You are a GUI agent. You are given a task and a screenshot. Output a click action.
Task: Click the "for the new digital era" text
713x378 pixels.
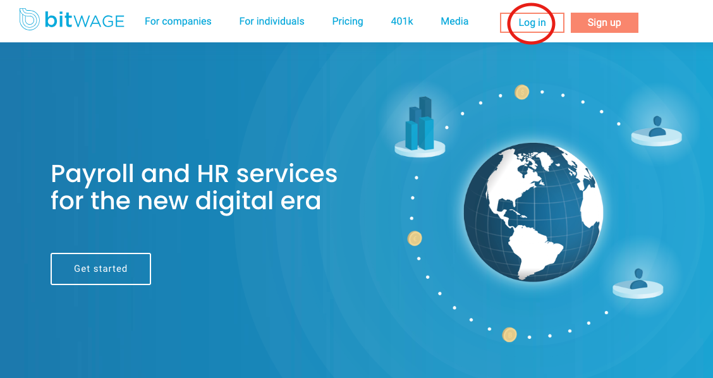(185, 201)
